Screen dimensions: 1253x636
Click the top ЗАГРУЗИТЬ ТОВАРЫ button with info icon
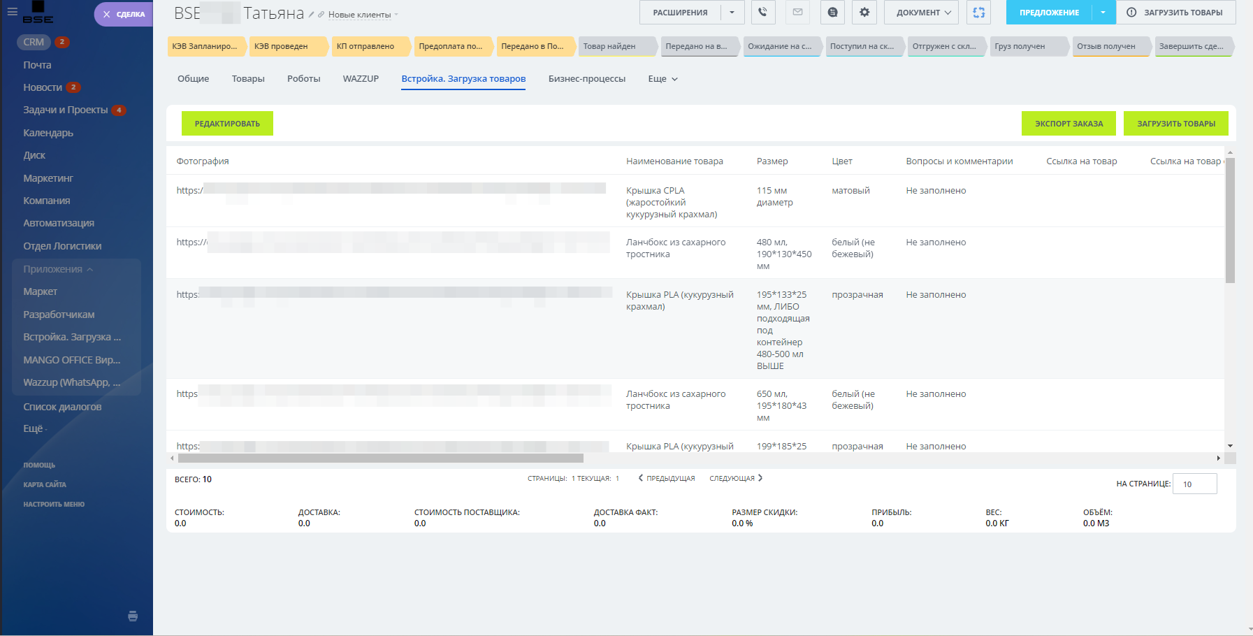[1175, 13]
